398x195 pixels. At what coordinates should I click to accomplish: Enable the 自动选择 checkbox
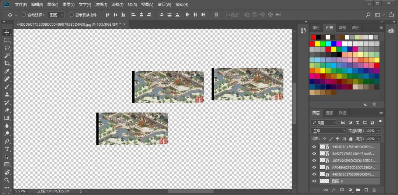click(24, 15)
